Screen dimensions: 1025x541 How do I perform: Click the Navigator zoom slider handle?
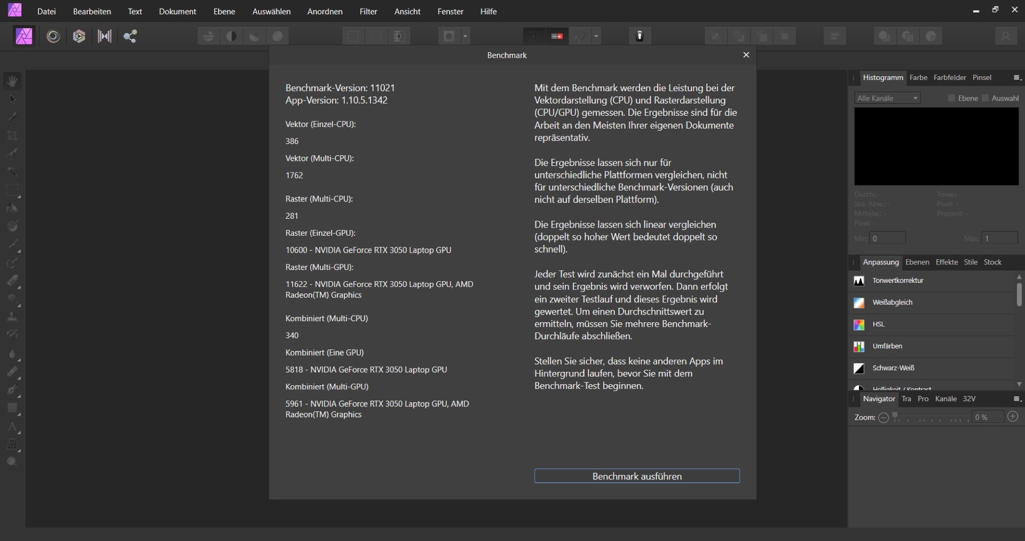click(895, 416)
